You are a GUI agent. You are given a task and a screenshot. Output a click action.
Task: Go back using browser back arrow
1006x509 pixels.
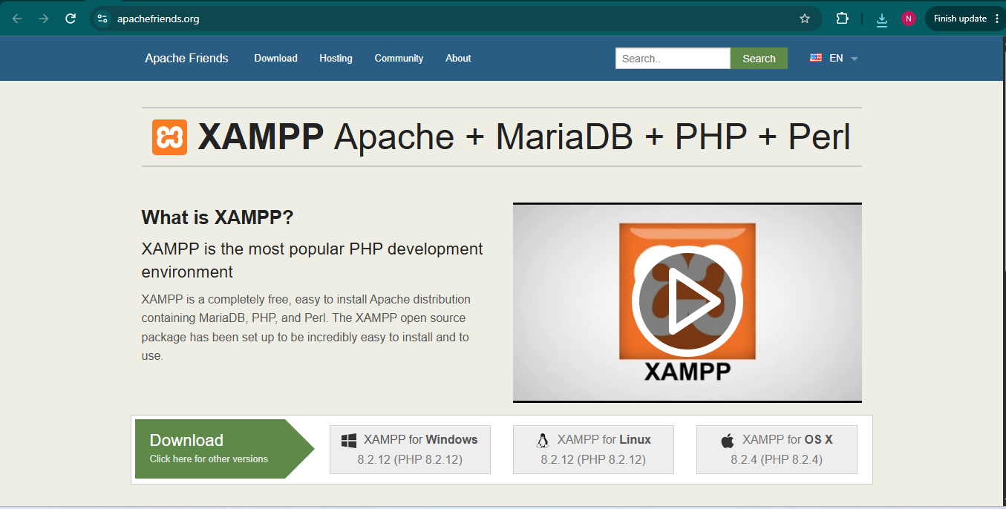(17, 19)
